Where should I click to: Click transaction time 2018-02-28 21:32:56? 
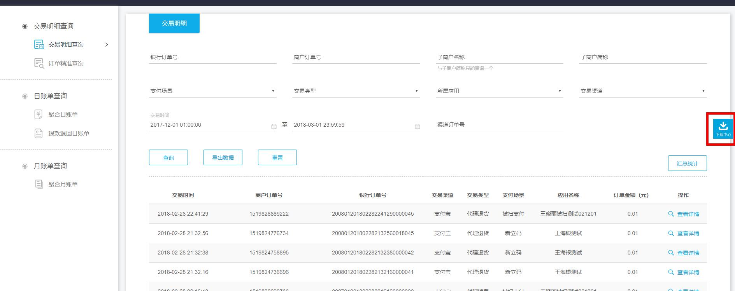coord(183,233)
